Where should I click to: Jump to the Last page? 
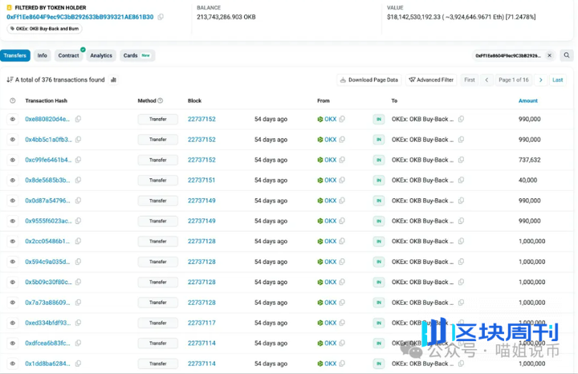pos(557,80)
